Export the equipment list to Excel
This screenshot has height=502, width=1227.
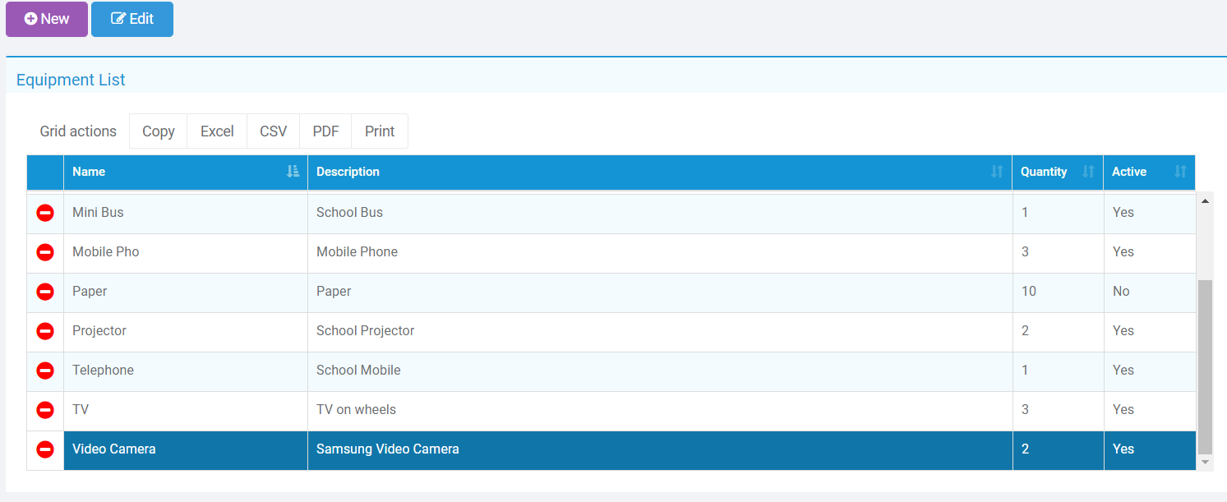pyautogui.click(x=217, y=131)
